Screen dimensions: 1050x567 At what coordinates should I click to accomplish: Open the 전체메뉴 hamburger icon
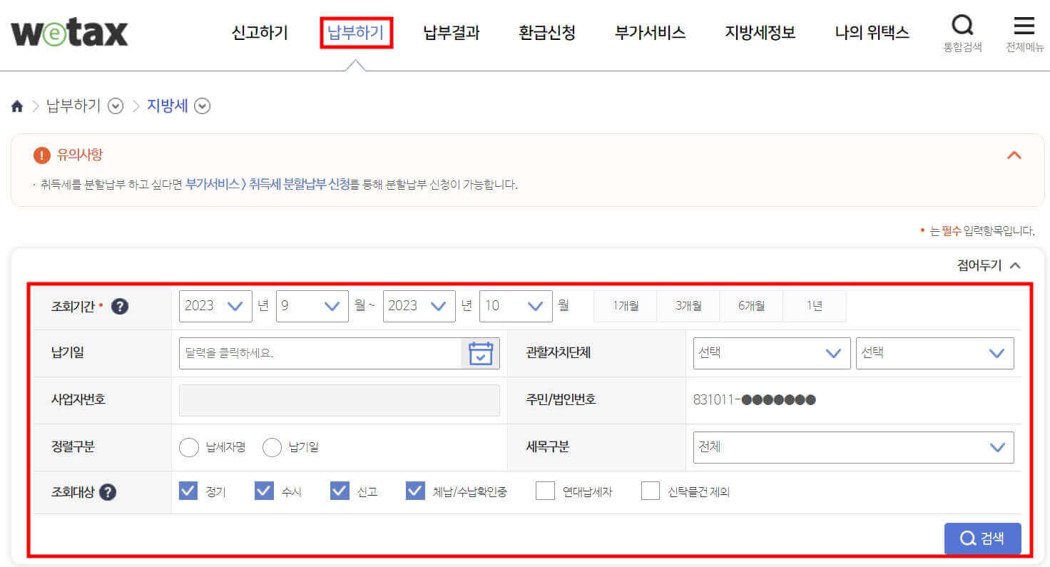(x=1023, y=26)
